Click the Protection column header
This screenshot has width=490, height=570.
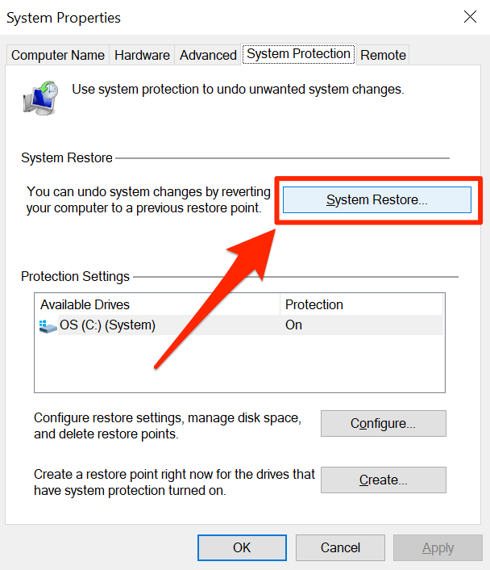click(361, 304)
